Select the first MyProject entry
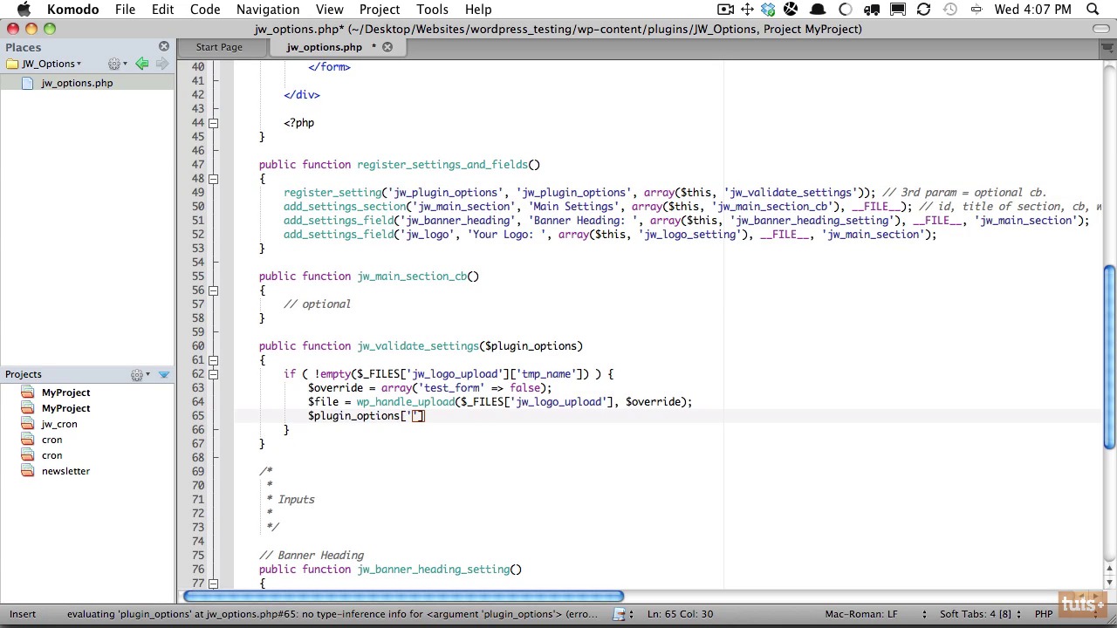 [x=65, y=392]
